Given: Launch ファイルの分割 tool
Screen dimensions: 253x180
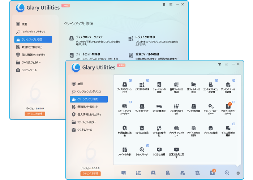Looking at the screenshot, I should [x=125, y=152].
